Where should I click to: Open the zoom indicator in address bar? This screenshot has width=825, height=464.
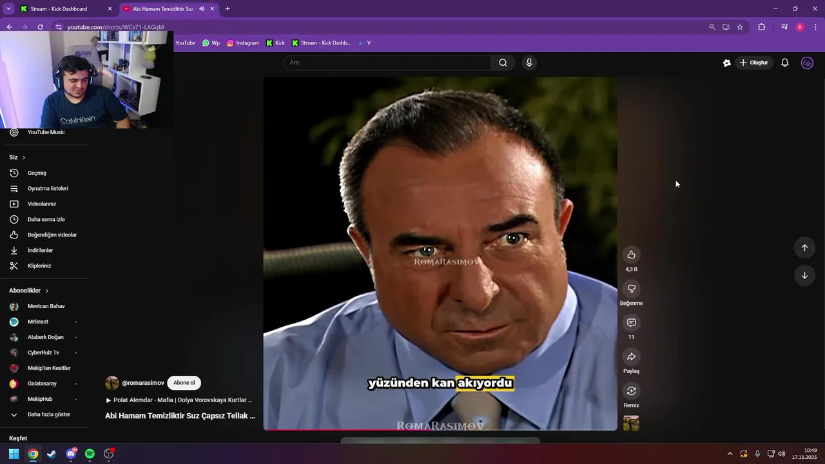712,27
